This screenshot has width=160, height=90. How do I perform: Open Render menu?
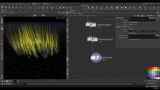8,4
